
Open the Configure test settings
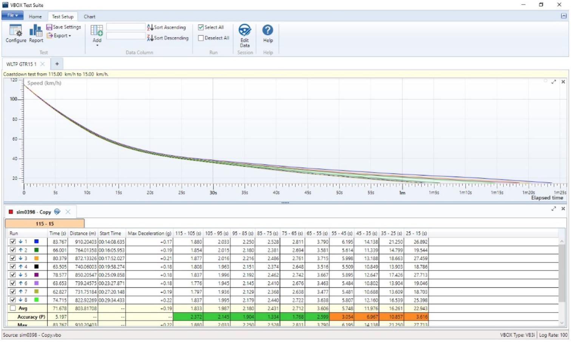(x=16, y=33)
